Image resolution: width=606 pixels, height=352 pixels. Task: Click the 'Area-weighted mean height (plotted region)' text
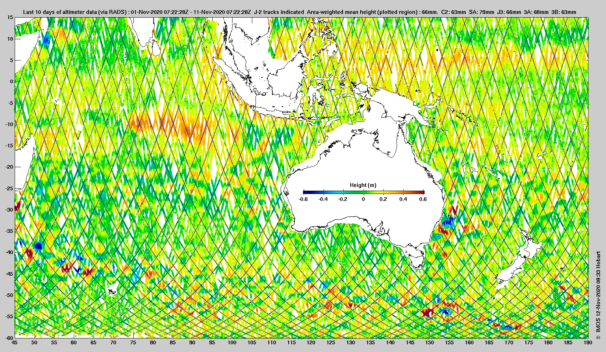click(362, 12)
